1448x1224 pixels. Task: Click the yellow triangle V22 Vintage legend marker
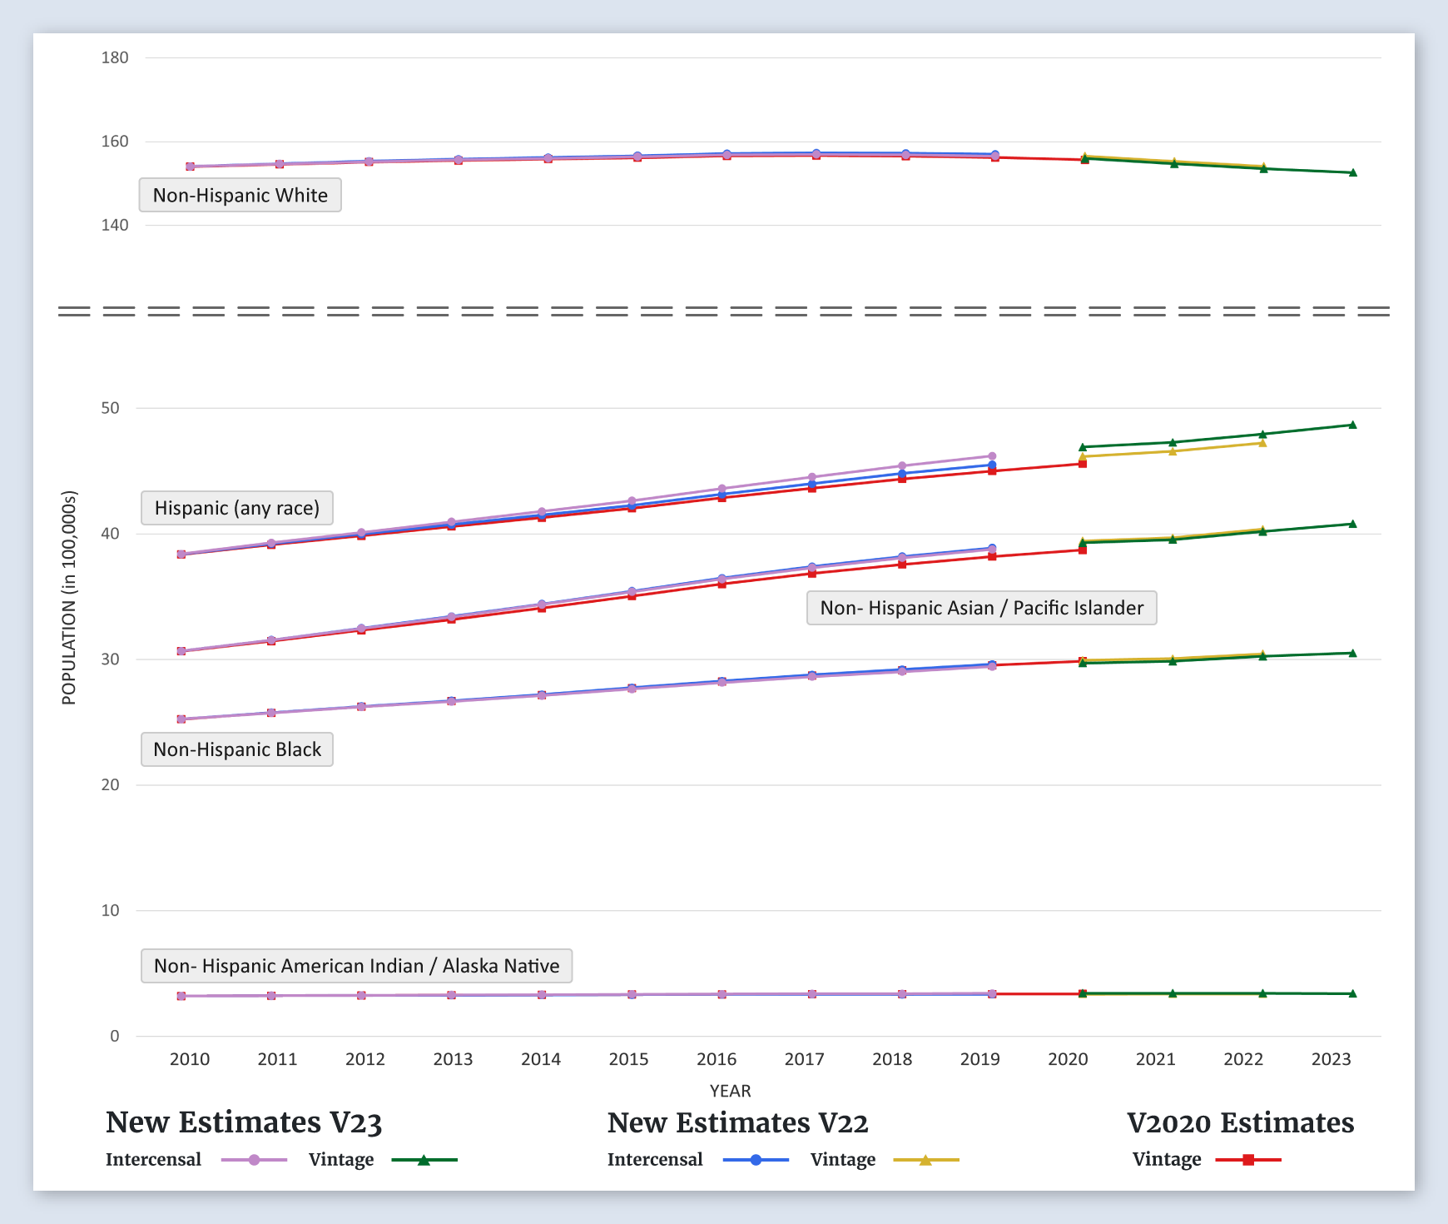pyautogui.click(x=925, y=1160)
